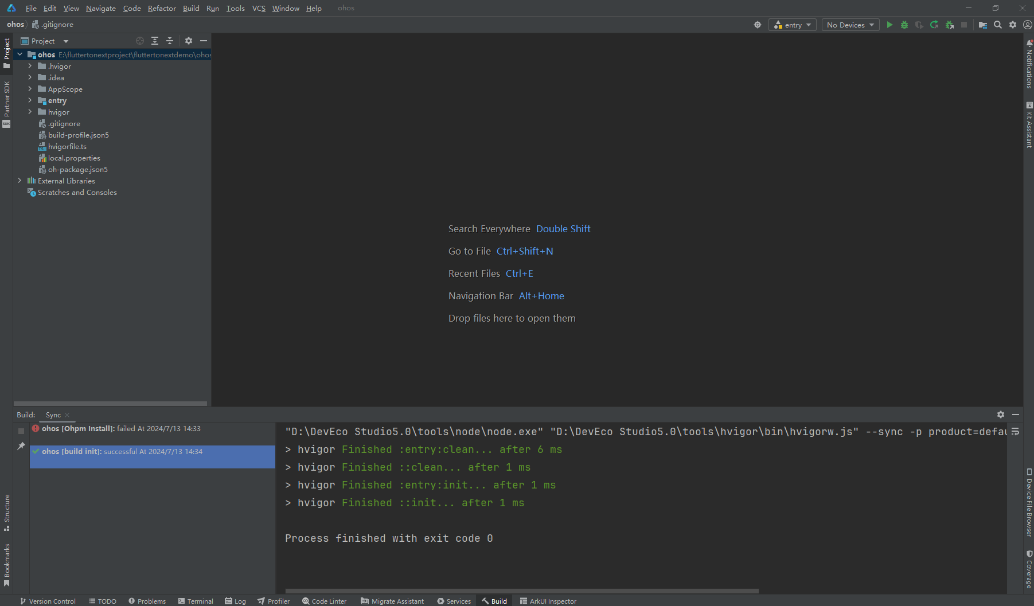Open the VCS menu

259,8
